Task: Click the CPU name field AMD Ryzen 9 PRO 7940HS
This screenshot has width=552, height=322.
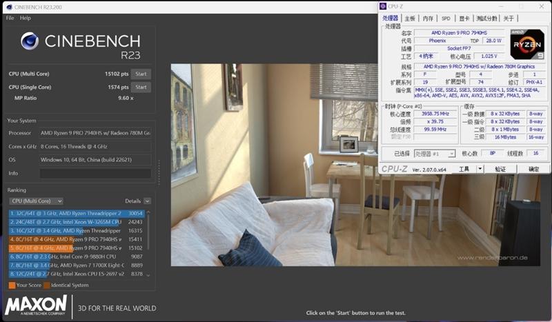Action: tap(459, 32)
